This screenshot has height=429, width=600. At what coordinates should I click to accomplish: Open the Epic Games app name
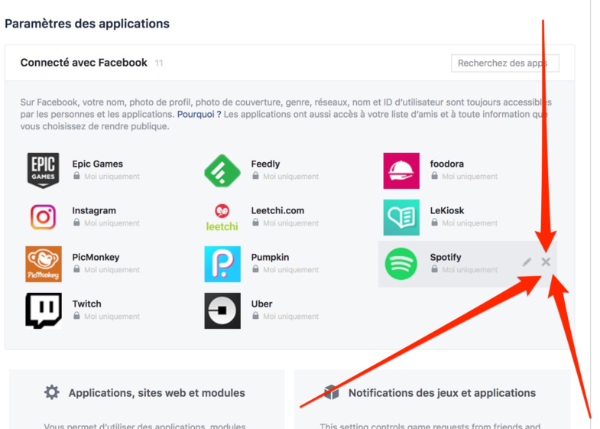pyautogui.click(x=98, y=164)
